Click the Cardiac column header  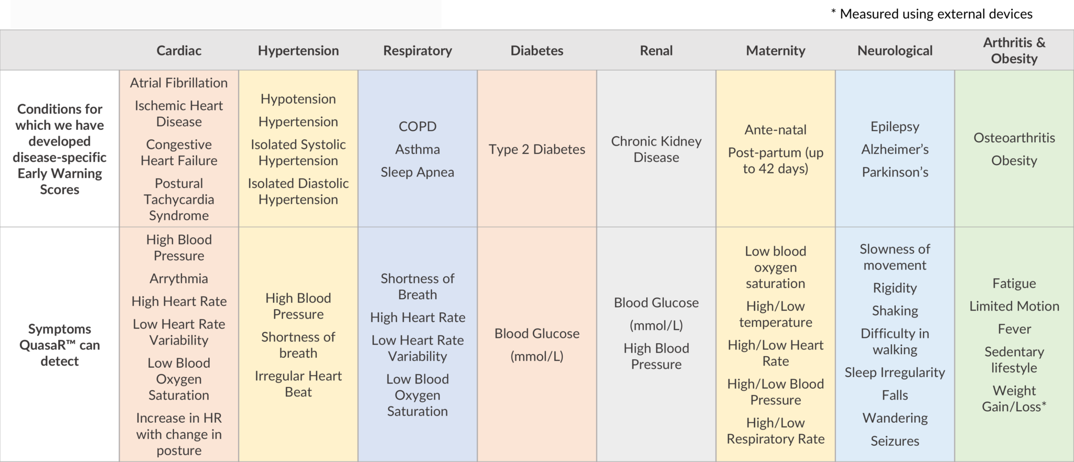tap(179, 51)
